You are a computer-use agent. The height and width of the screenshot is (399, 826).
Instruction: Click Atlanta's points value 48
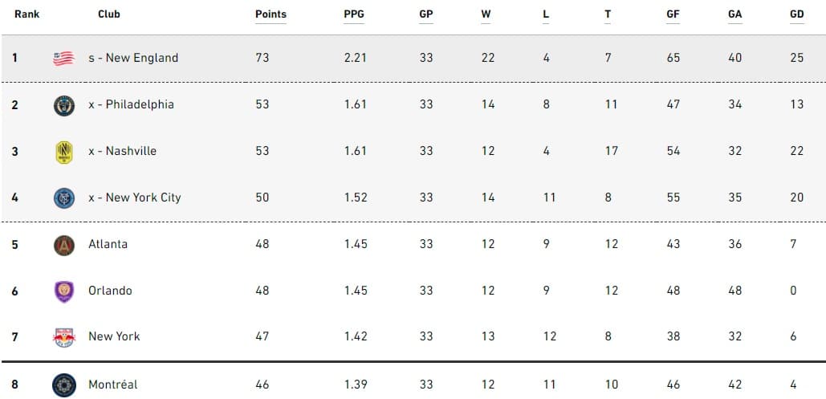tap(262, 244)
